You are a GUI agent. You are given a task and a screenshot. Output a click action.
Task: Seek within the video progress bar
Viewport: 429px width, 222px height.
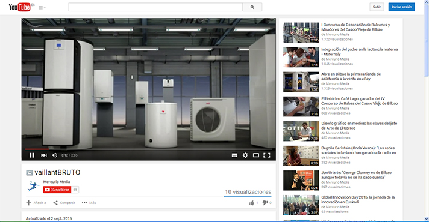[149, 149]
